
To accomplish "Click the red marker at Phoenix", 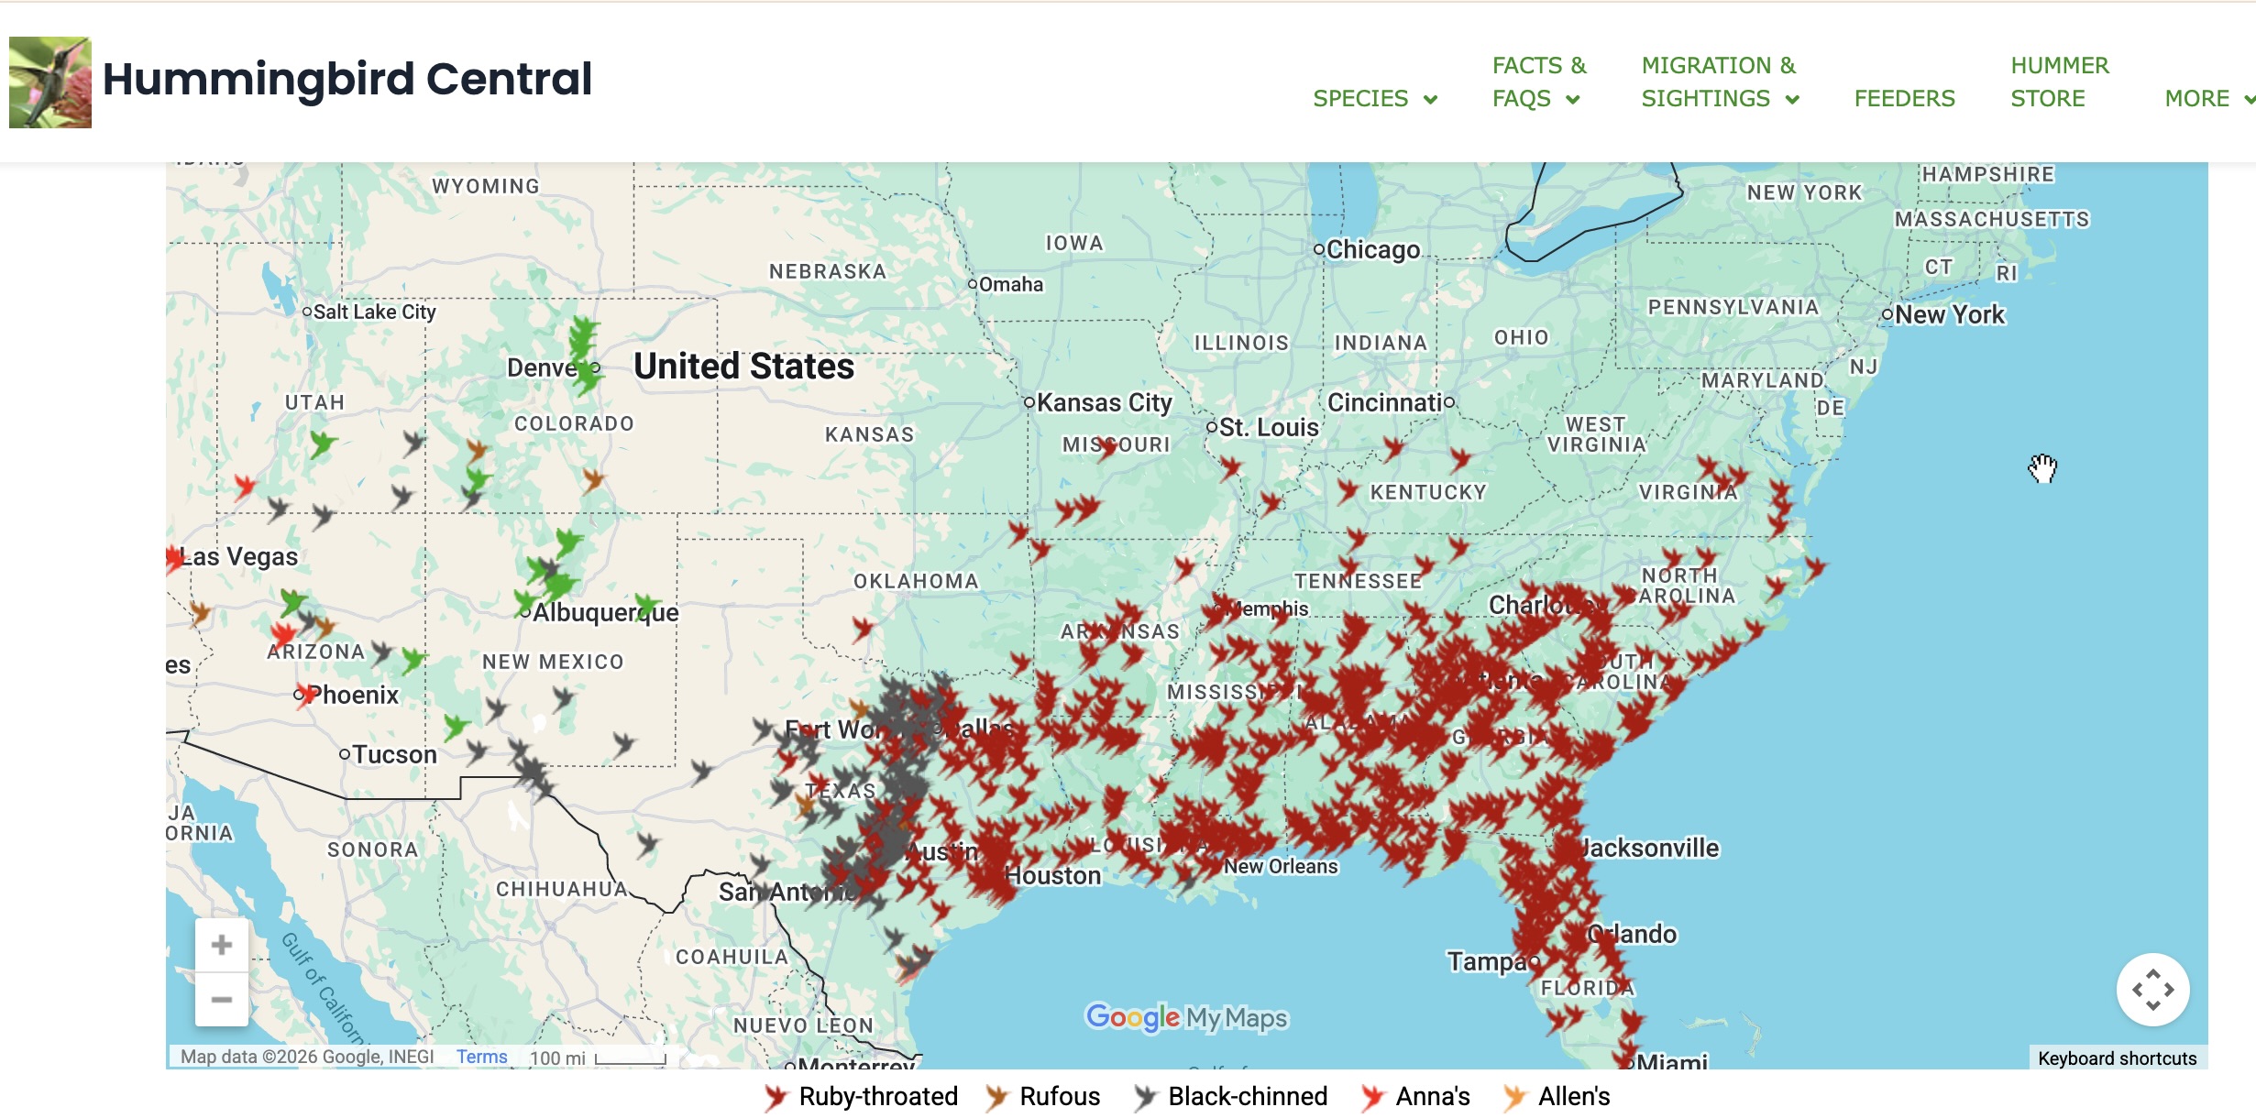I will pos(308,694).
